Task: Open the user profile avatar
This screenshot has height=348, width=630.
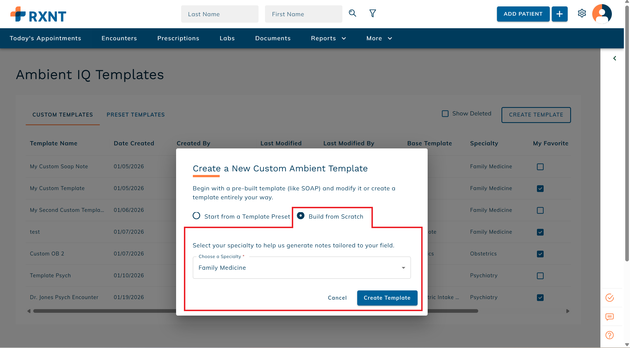Action: click(x=602, y=14)
